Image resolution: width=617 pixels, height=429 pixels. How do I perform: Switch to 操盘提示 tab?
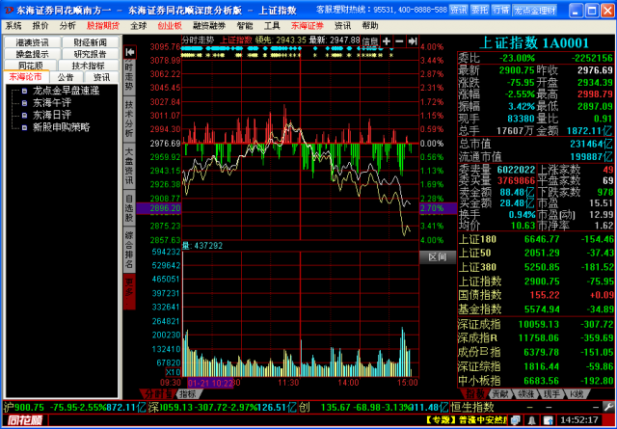coord(32,54)
